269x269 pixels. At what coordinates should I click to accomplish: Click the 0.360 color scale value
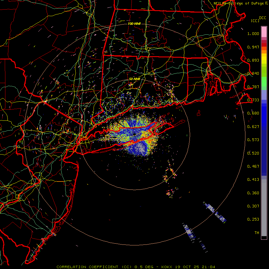(253, 193)
